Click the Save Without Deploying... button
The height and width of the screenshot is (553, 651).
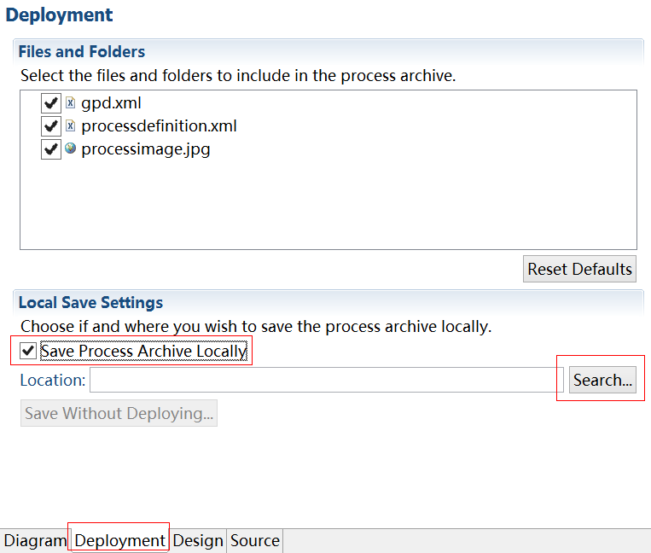coord(119,413)
